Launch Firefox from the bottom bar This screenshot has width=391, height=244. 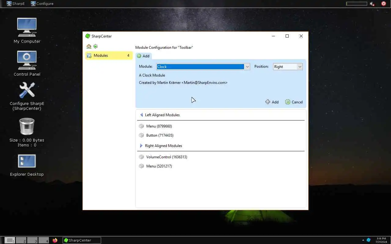tap(55, 240)
